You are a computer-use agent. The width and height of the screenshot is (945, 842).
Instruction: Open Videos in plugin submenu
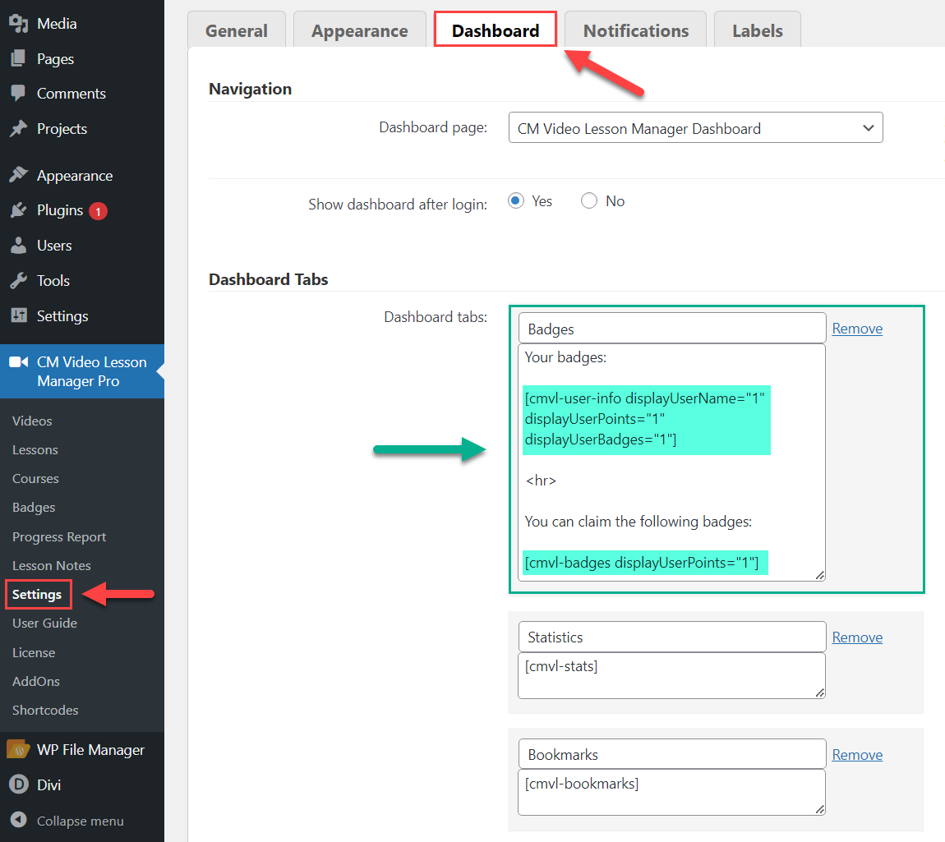click(x=32, y=421)
